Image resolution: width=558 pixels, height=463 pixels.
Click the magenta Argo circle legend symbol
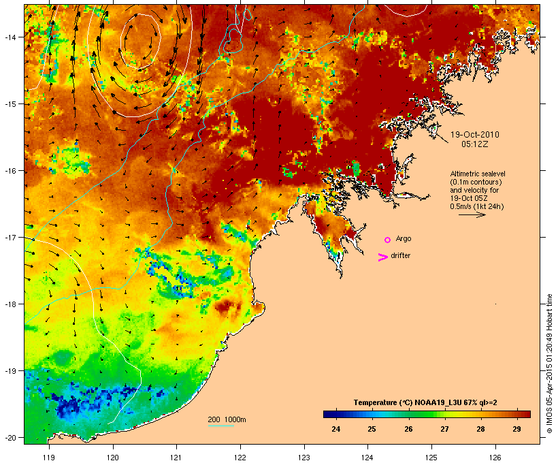[388, 240]
